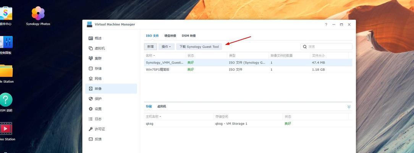Click the 设置 settings gear icon

coord(91,109)
